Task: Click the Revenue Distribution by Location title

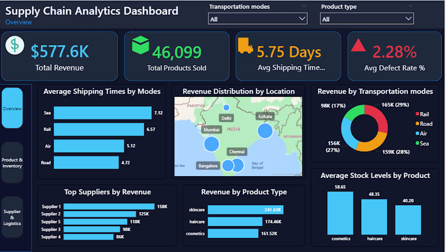Action: pyautogui.click(x=239, y=91)
